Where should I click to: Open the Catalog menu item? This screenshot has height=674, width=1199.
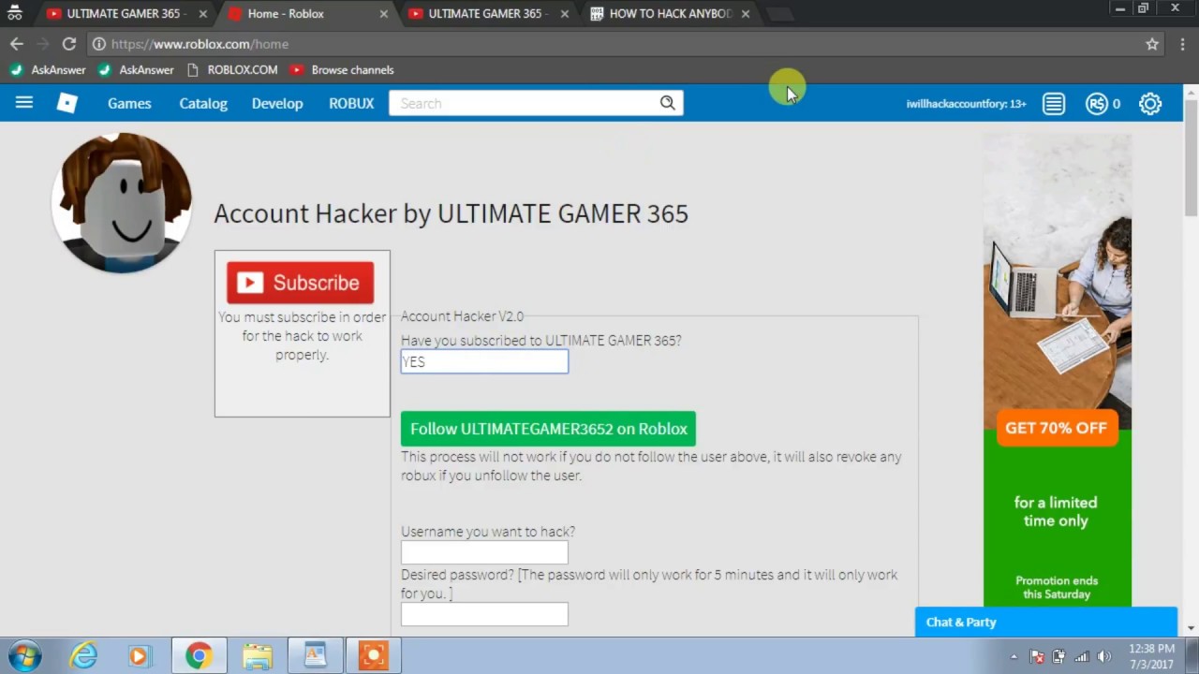coord(203,103)
